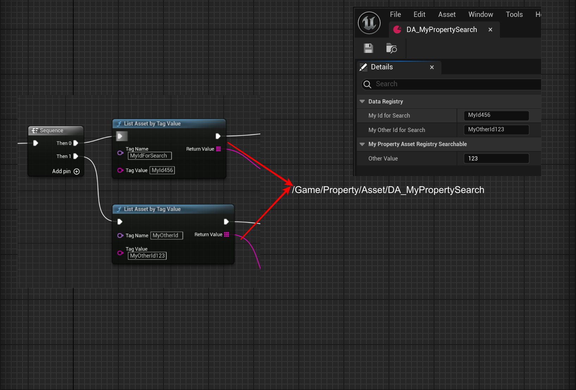Click the Other Value field showing 123
Image resolution: width=576 pixels, height=390 pixels.
pos(496,158)
